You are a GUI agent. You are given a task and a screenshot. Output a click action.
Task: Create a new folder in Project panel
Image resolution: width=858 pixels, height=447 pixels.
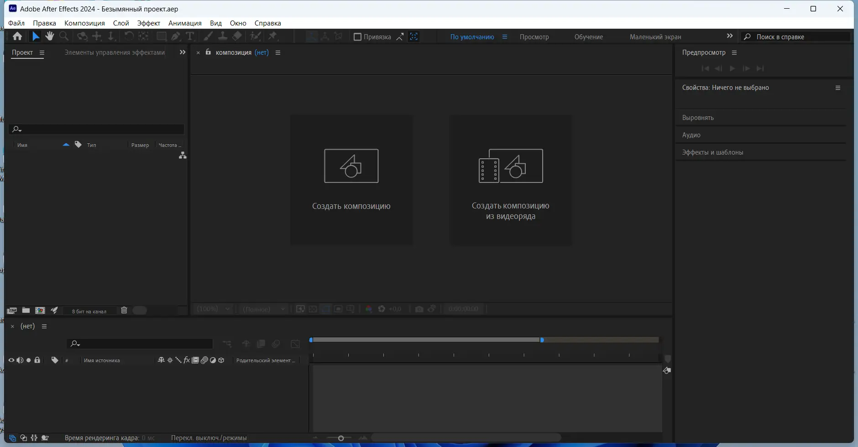[x=26, y=310]
